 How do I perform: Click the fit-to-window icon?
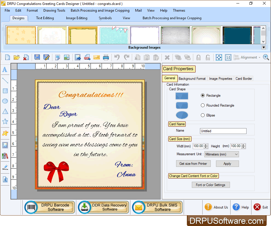219,57
